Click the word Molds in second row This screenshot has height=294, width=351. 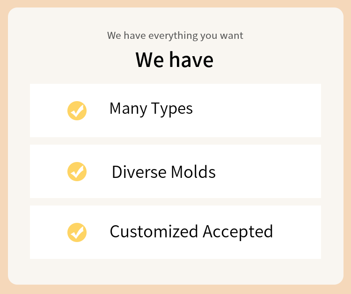coord(193,172)
